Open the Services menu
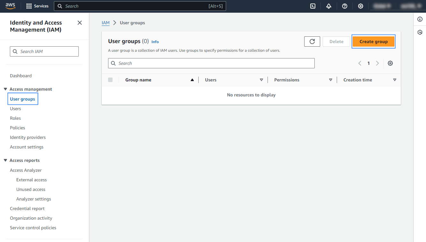 click(x=37, y=6)
